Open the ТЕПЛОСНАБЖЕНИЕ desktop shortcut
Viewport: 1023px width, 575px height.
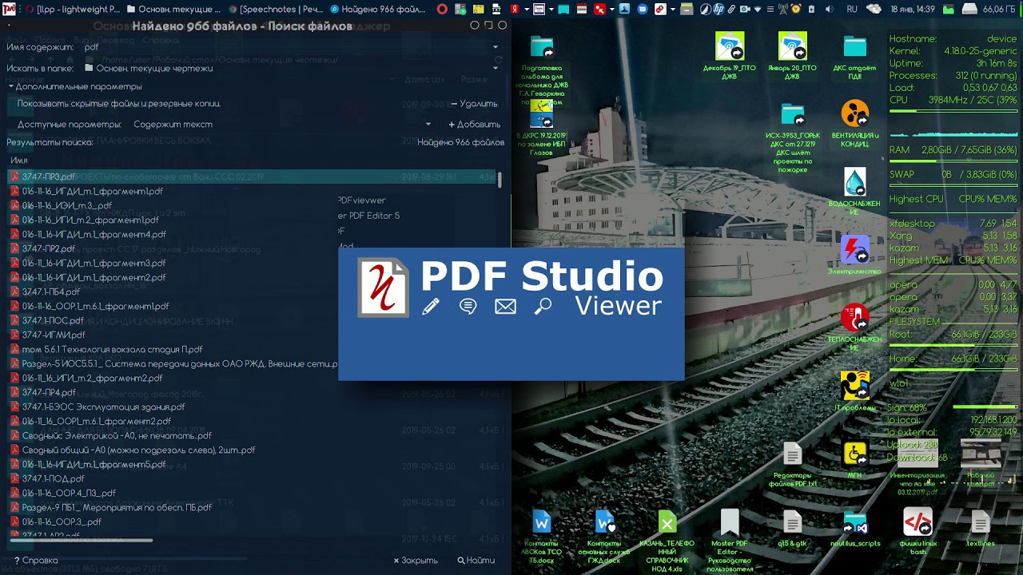[x=854, y=318]
